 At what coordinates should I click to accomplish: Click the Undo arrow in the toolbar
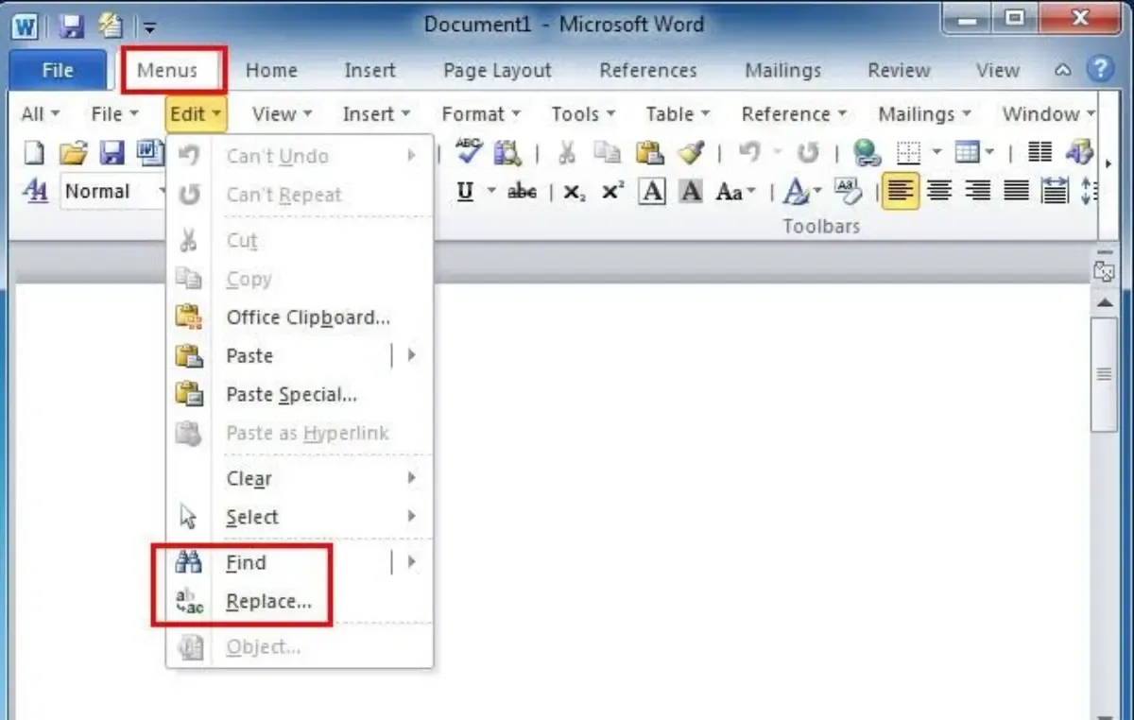click(748, 152)
